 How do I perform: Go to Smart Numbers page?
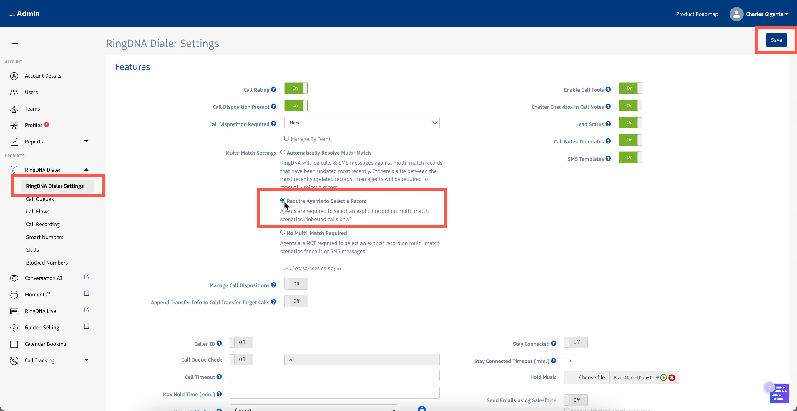[x=44, y=237]
